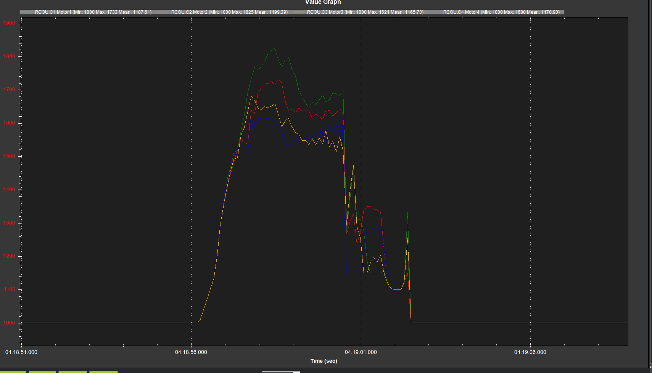Click the 1000 y-axis value
The image size is (652, 373).
[x=10, y=323]
